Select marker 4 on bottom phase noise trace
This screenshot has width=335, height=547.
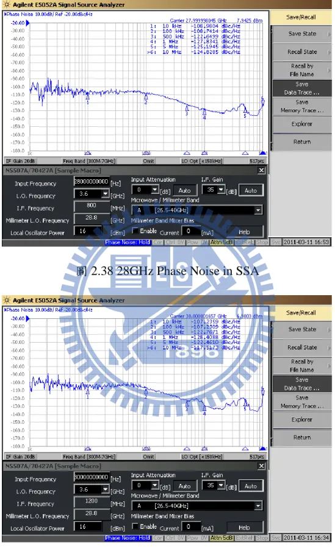204,409
